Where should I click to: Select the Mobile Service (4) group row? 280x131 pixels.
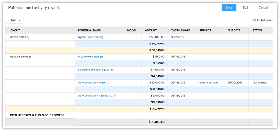pyautogui.click(x=21, y=57)
